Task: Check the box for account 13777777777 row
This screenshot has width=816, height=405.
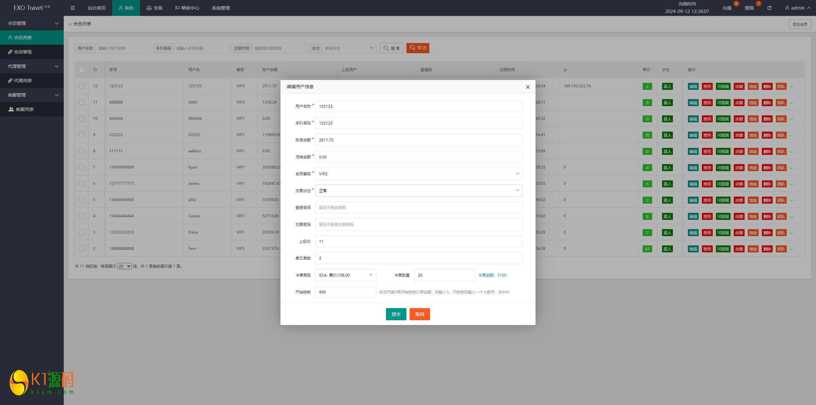Action: click(x=82, y=184)
